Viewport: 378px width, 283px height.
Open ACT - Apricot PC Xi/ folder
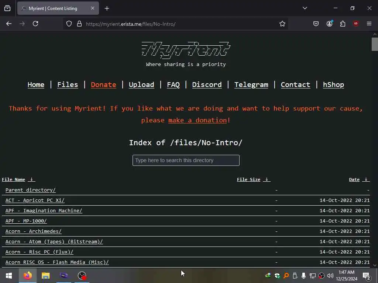[x=35, y=200]
